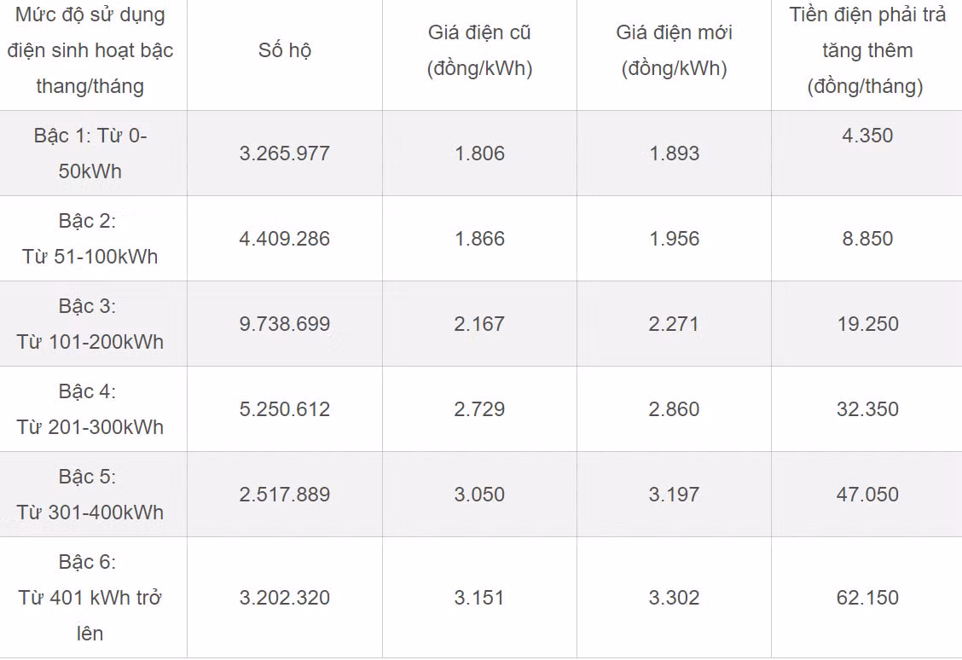Click the old price value 2.729
This screenshot has height=660, width=962.
pyautogui.click(x=479, y=409)
